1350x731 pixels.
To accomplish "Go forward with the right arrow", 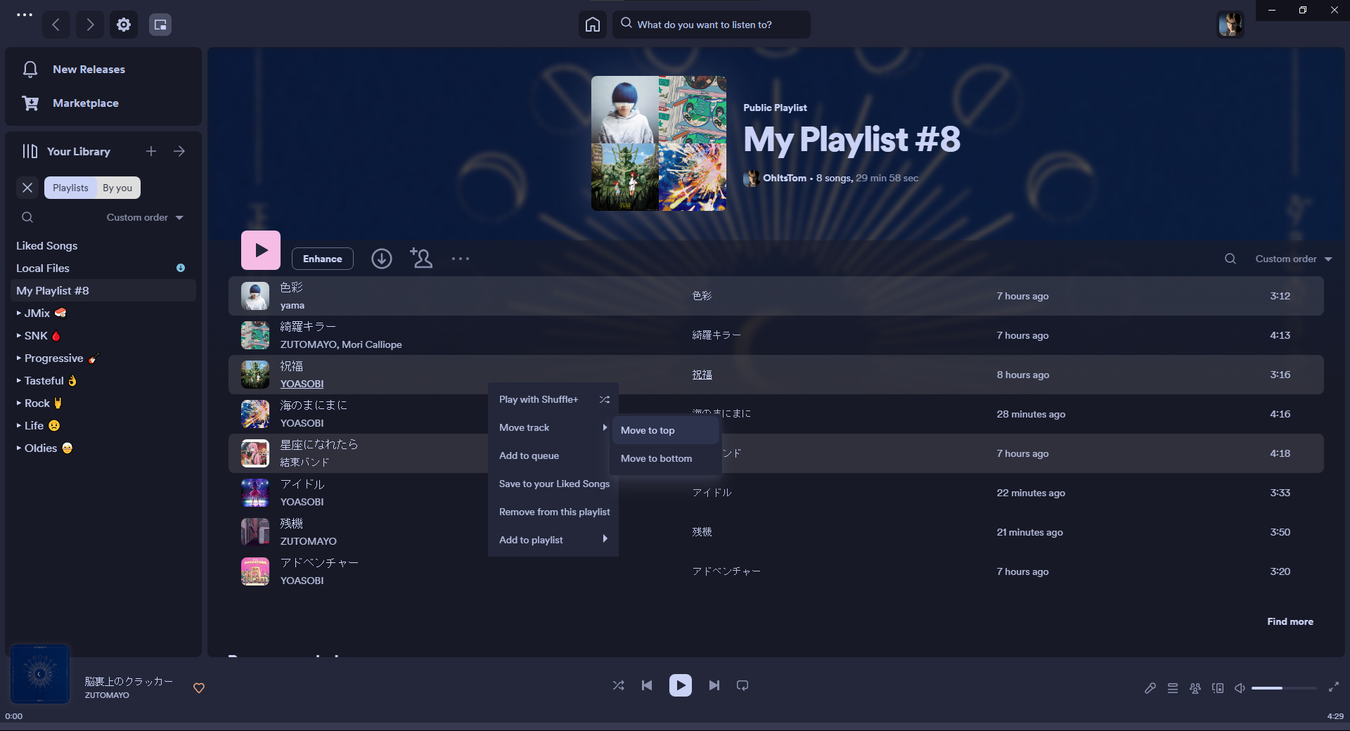I will pyautogui.click(x=90, y=25).
